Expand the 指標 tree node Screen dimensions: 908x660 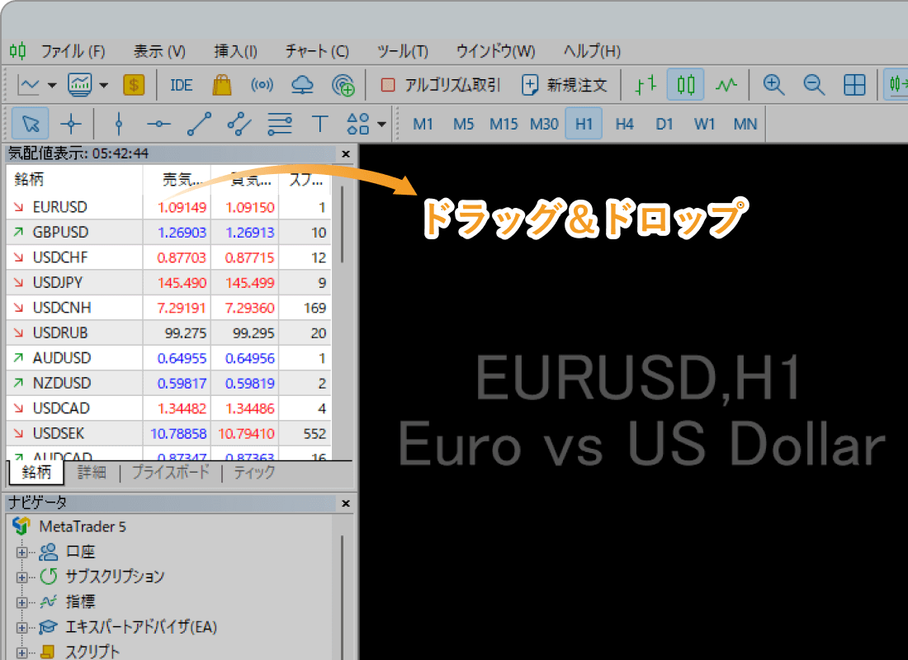pyautogui.click(x=22, y=602)
